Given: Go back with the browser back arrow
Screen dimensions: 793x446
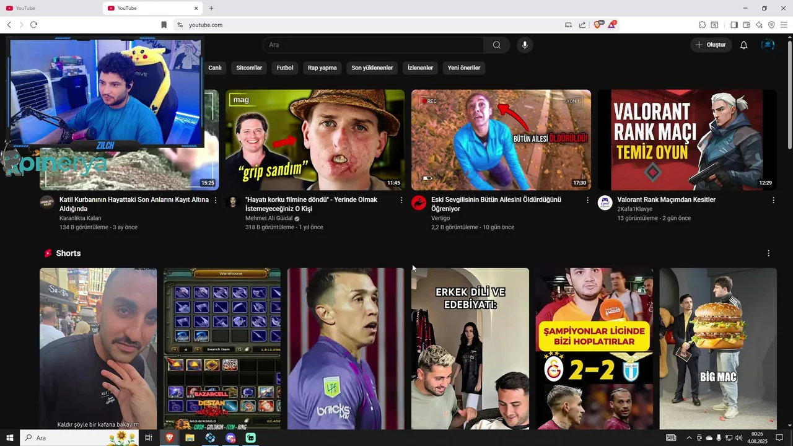Looking at the screenshot, I should tap(9, 25).
